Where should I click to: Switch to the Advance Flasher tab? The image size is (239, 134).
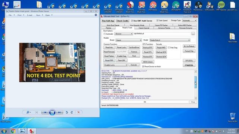pos(164,28)
